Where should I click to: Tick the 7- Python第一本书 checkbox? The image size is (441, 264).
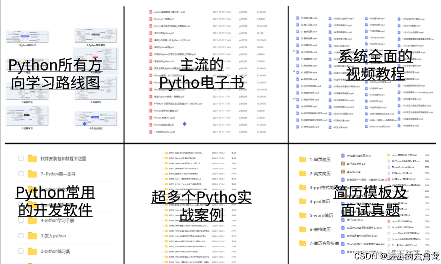click(21, 174)
